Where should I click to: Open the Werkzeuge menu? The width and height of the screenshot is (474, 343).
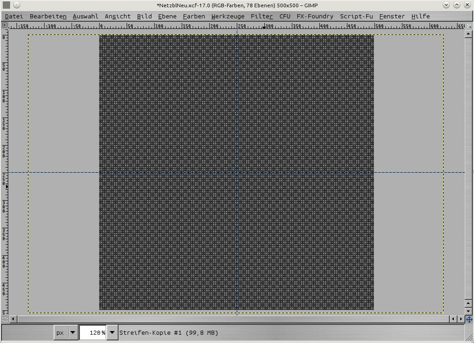pyautogui.click(x=228, y=16)
